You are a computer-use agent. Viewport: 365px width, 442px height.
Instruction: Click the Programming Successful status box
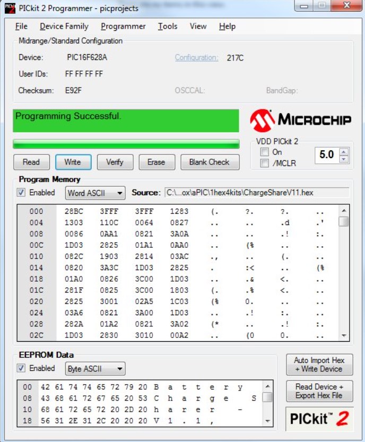point(126,121)
